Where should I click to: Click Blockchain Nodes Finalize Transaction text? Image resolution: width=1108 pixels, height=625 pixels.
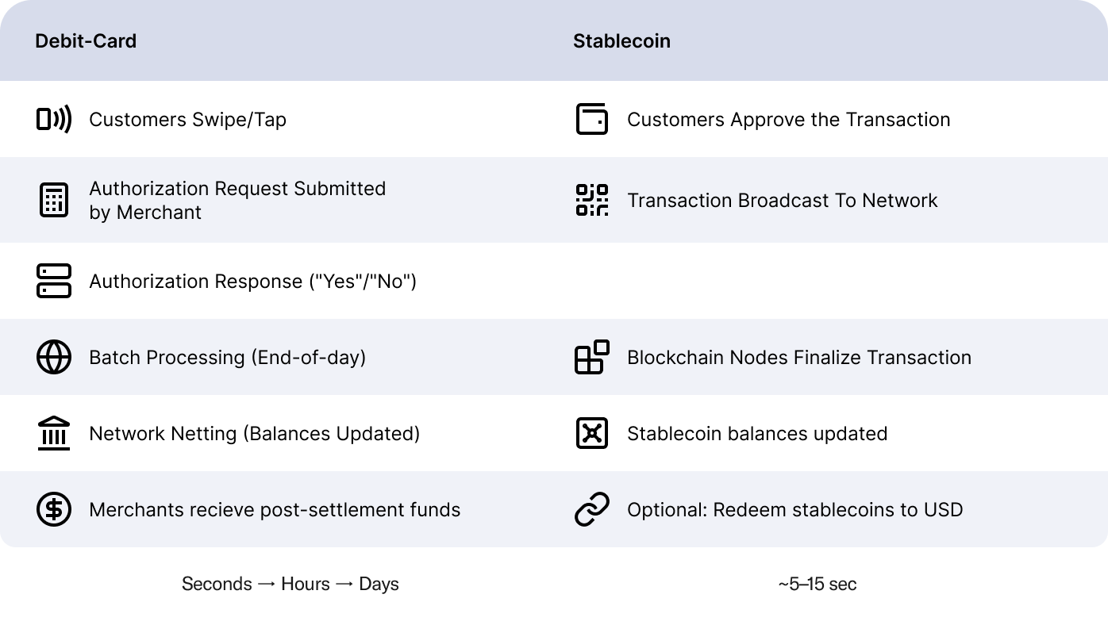(x=799, y=358)
